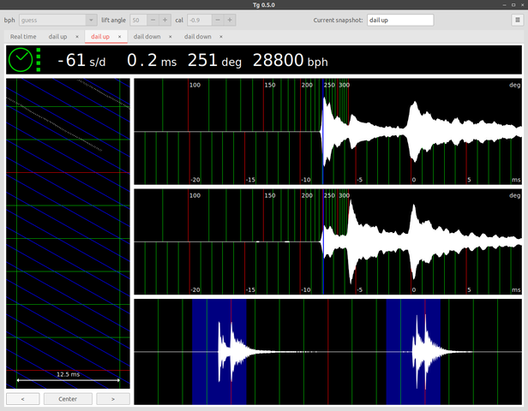Click the 12.5 ms scale label
This screenshot has width=528, height=411.
[x=68, y=374]
